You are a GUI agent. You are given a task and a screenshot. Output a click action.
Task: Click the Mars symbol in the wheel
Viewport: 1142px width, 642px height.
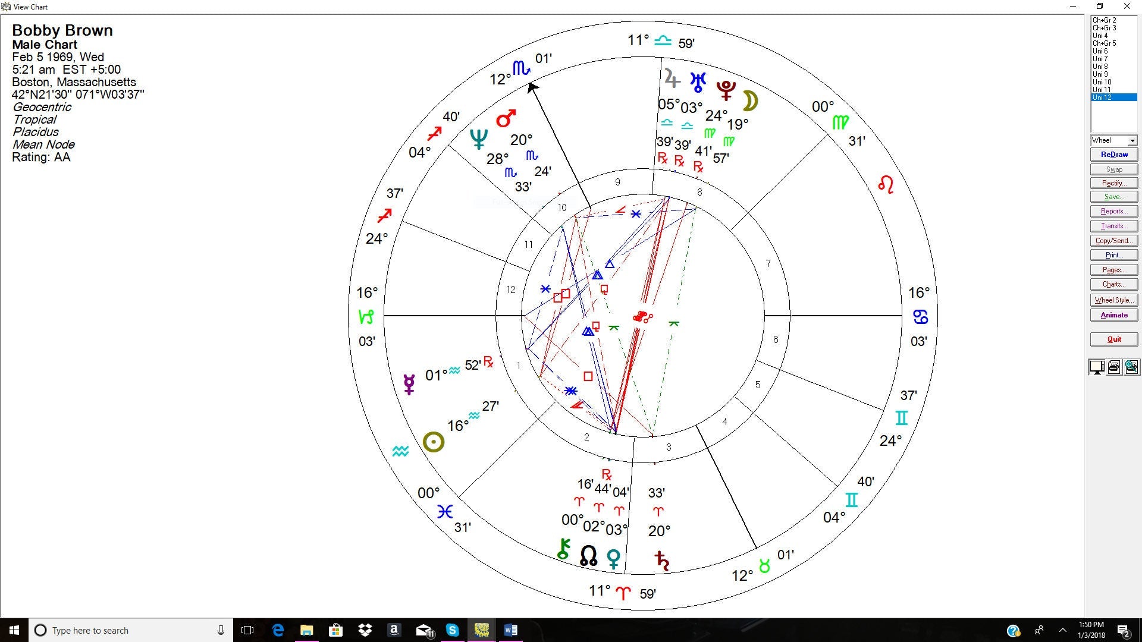(x=506, y=118)
